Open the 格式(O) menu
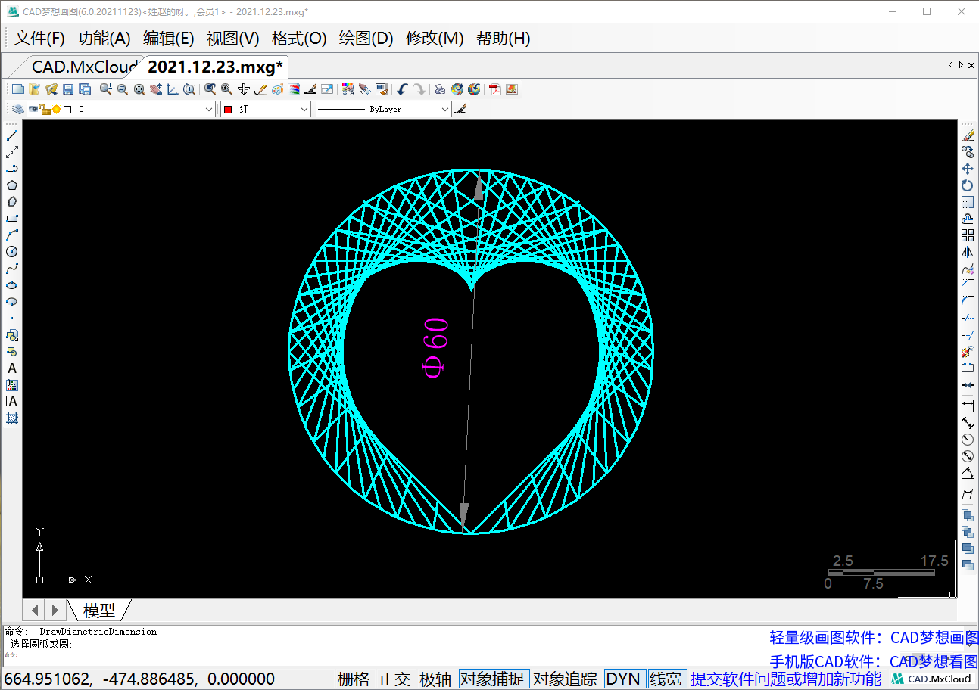Viewport: 979px width, 690px height. point(299,39)
